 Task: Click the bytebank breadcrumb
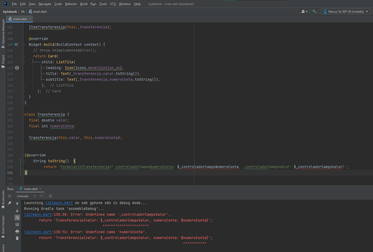(x=10, y=12)
